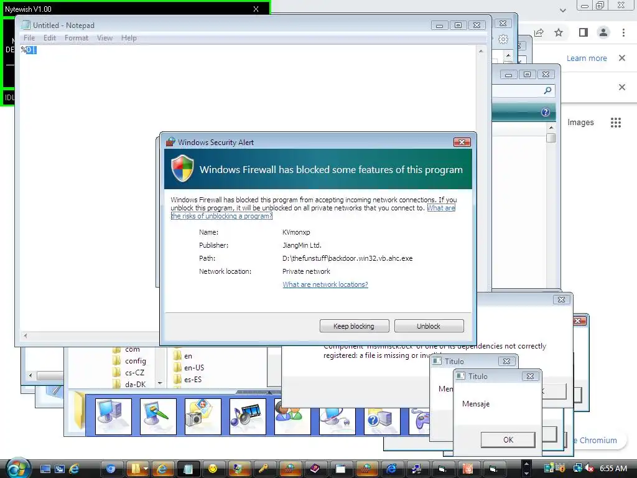This screenshot has width=637, height=478.
Task: Select the es-ES folder
Action: (x=187, y=379)
